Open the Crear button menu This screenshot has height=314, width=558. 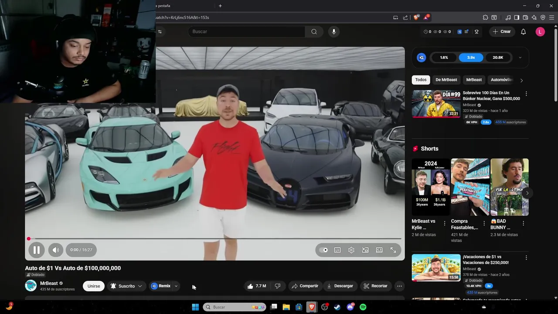[502, 31]
